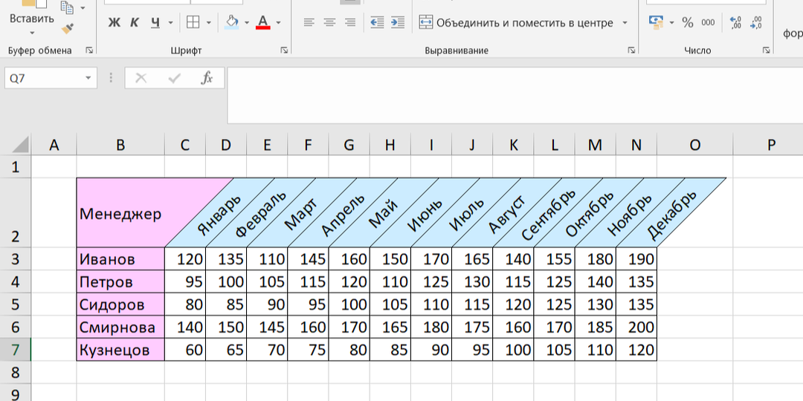This screenshot has height=401, width=803.
Task: Decrease indent icon
Action: click(x=377, y=22)
